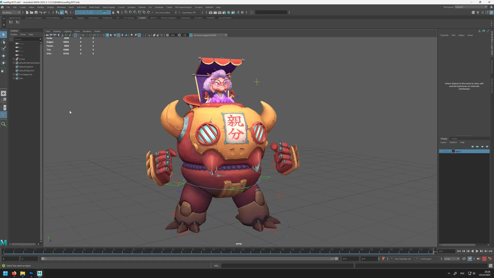This screenshot has height=278, width=494.
Task: Select the Paint Selection tool
Action: [3, 49]
